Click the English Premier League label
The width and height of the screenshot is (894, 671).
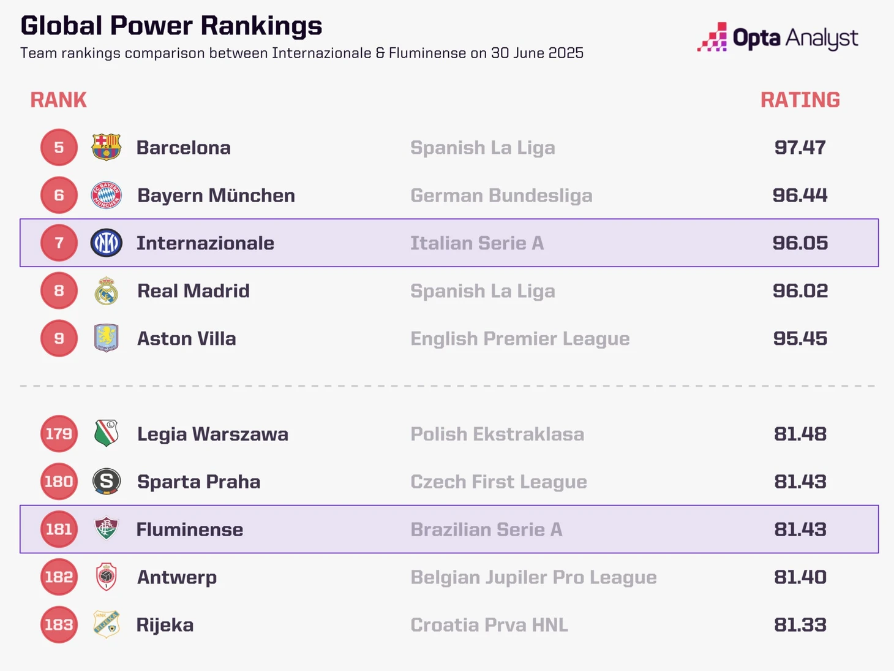(520, 339)
